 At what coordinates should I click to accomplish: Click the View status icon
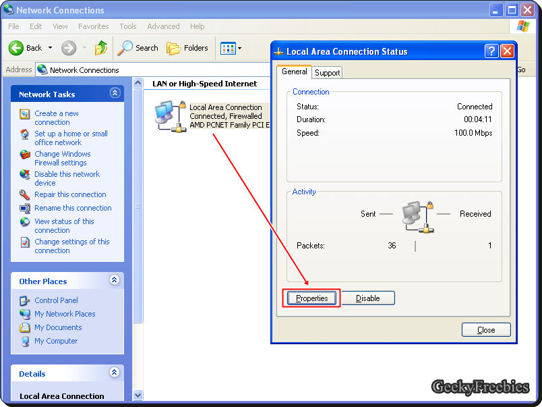(x=24, y=222)
